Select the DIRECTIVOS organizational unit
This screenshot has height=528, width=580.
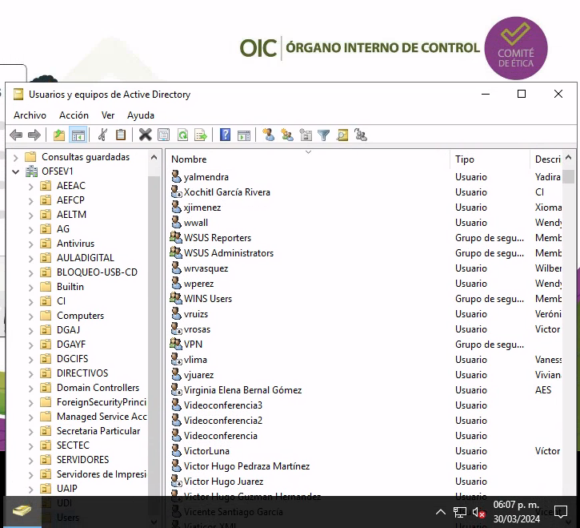click(x=82, y=373)
